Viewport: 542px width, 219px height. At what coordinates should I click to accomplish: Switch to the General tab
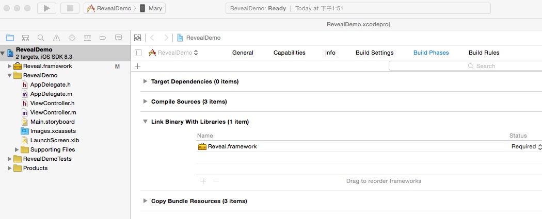coord(243,53)
